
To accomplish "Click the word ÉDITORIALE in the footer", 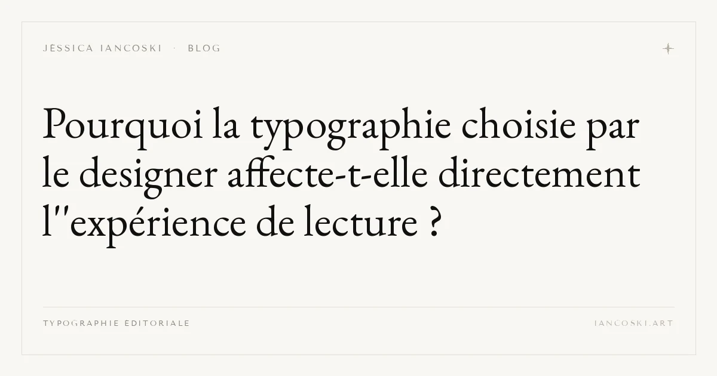I will coord(157,323).
